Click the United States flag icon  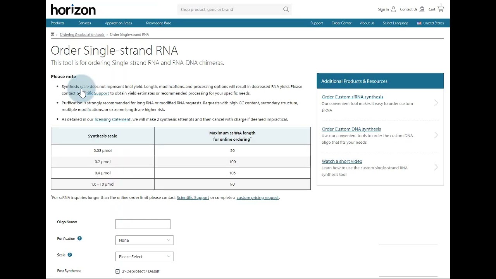coord(419,23)
